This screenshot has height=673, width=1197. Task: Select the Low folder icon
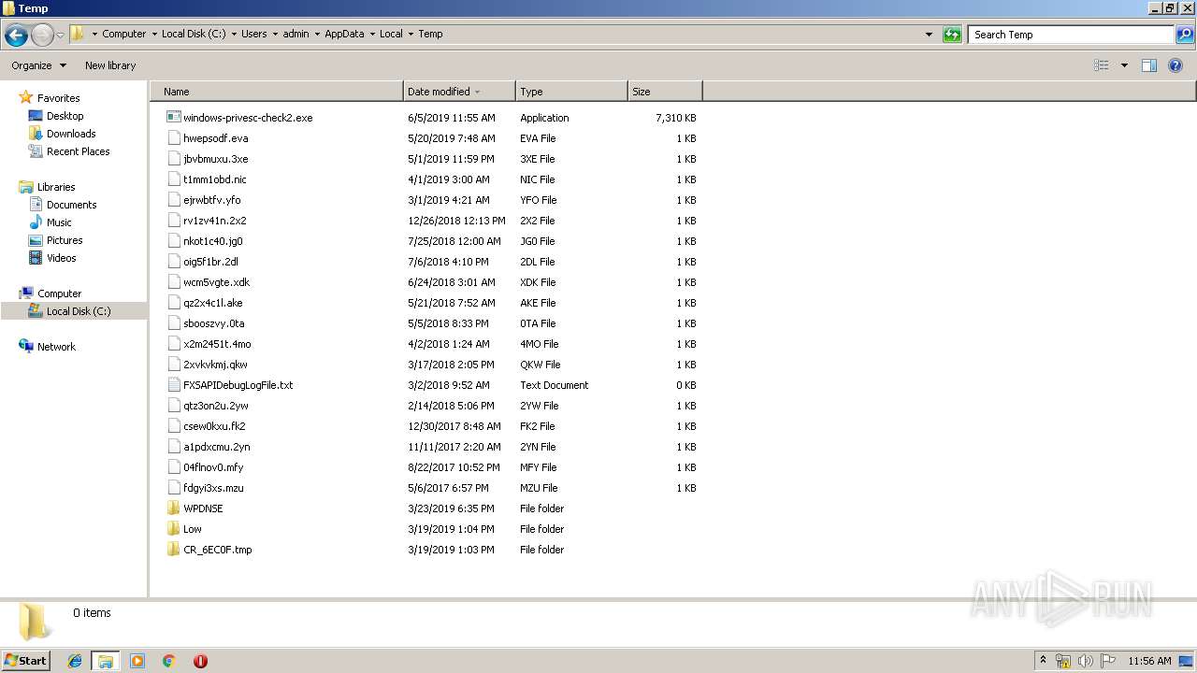[173, 529]
